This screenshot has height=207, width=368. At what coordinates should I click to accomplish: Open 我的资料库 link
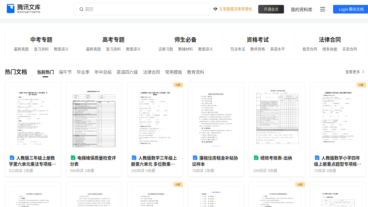(301, 10)
